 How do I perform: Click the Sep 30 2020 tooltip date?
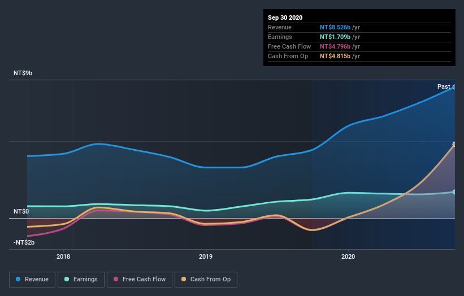pyautogui.click(x=285, y=18)
